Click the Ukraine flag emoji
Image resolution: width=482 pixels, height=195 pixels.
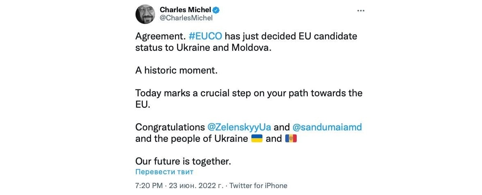tap(256, 139)
